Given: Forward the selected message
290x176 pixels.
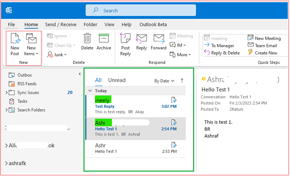Looking at the screenshot, I should (158, 42).
